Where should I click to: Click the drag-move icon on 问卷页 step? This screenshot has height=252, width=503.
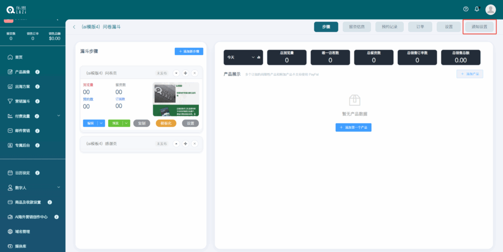pyautogui.click(x=185, y=73)
